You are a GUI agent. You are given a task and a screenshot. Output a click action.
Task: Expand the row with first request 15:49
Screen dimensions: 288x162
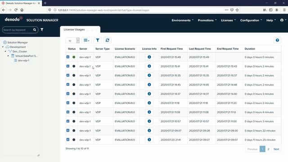tap(68, 57)
